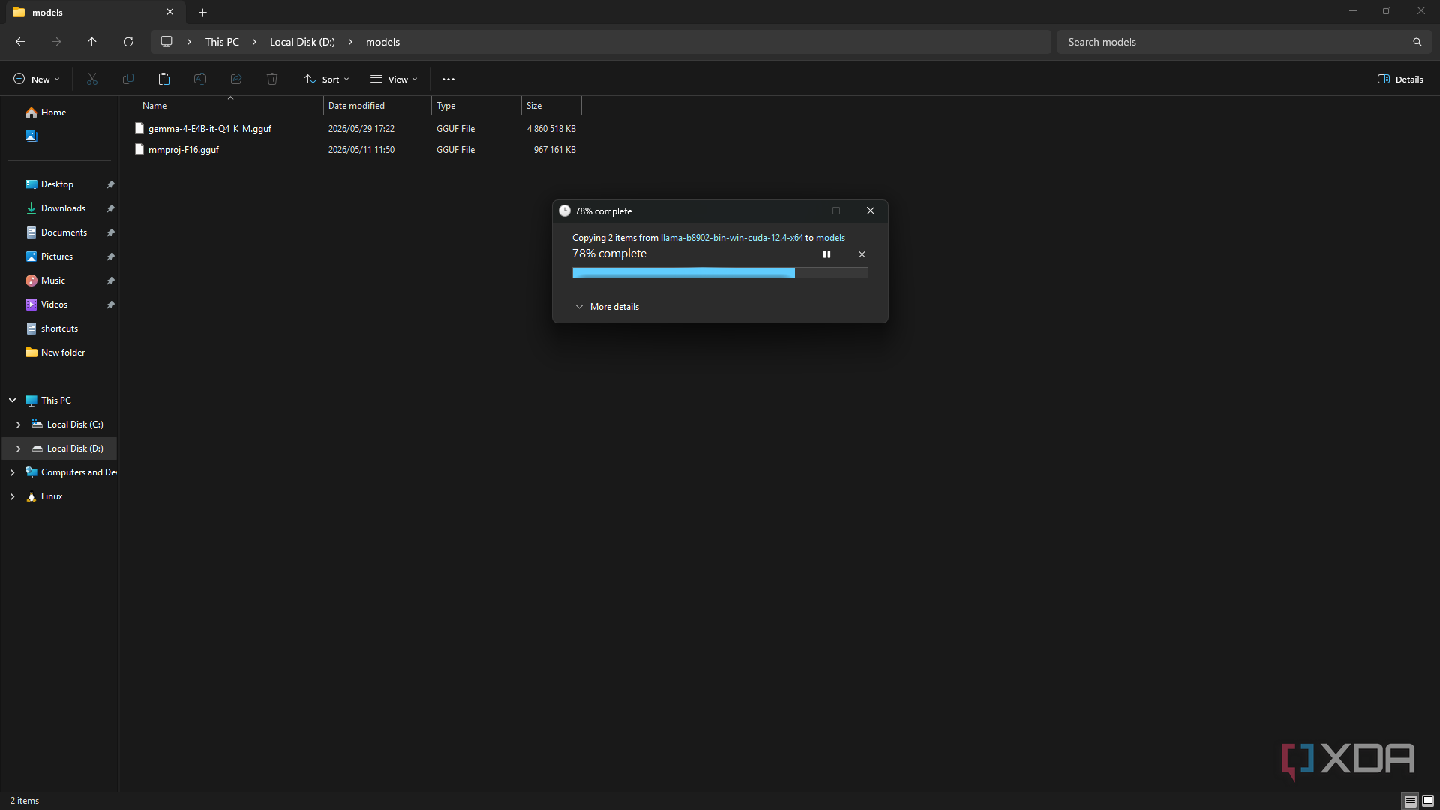Toggle the Details pane

pos(1400,79)
